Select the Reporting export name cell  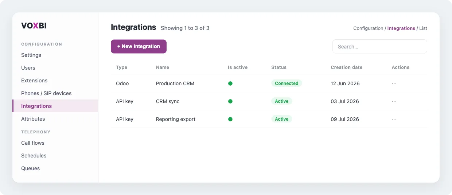(x=176, y=119)
